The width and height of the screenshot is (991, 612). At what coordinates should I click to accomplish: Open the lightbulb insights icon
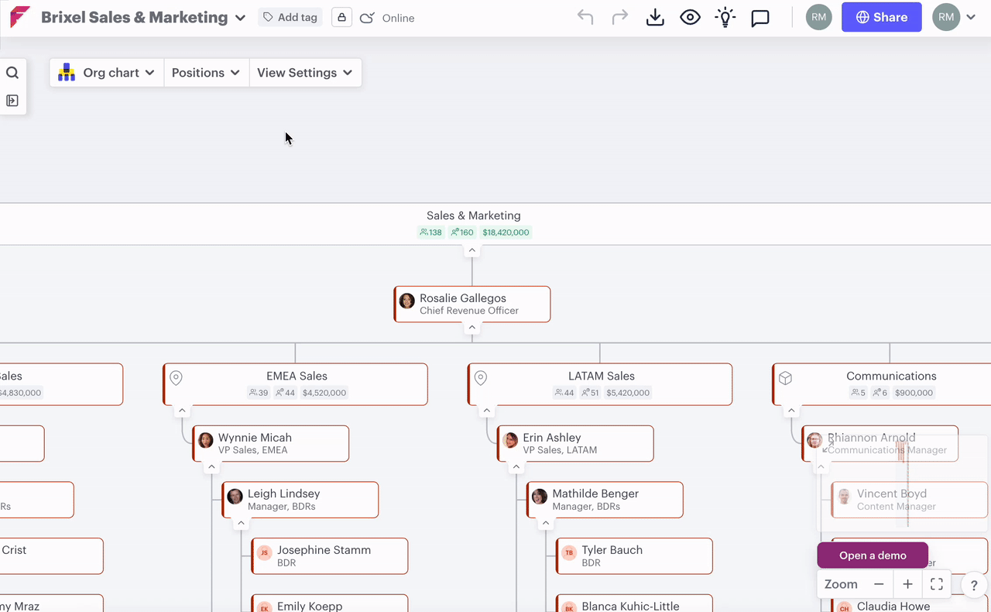(x=725, y=17)
